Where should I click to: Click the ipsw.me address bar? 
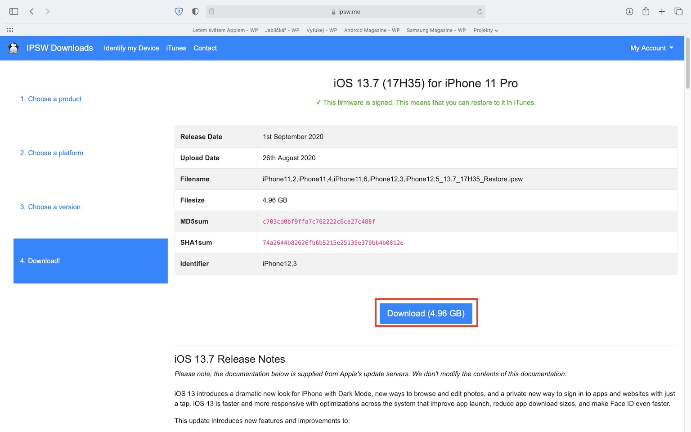coord(345,12)
